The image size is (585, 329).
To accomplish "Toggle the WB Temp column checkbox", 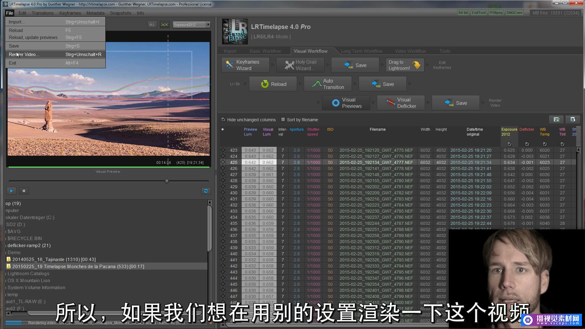I will click(x=545, y=144).
